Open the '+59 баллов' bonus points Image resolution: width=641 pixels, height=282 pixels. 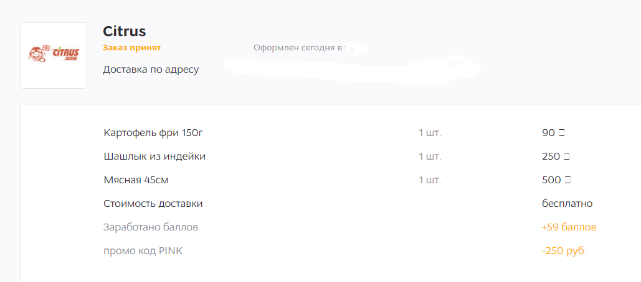pyautogui.click(x=569, y=227)
